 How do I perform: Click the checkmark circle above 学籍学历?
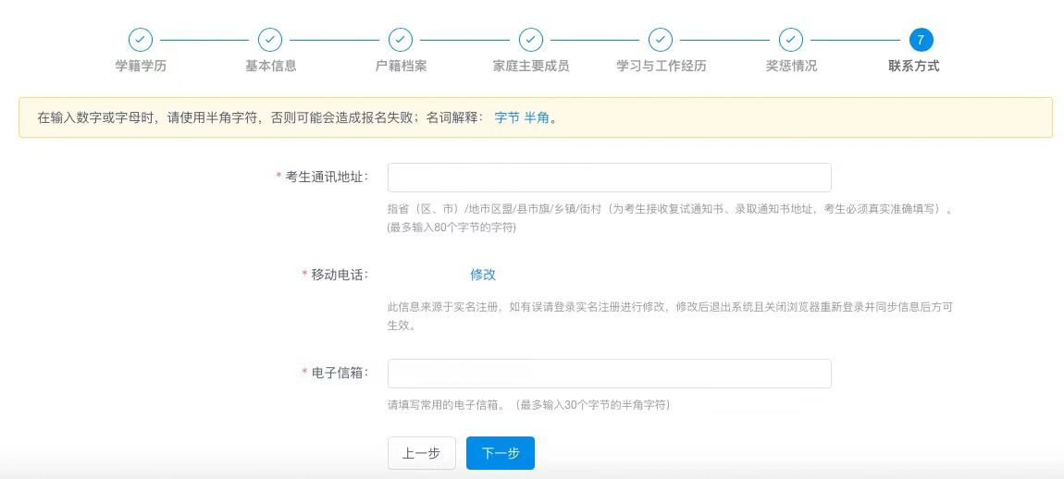[141, 40]
